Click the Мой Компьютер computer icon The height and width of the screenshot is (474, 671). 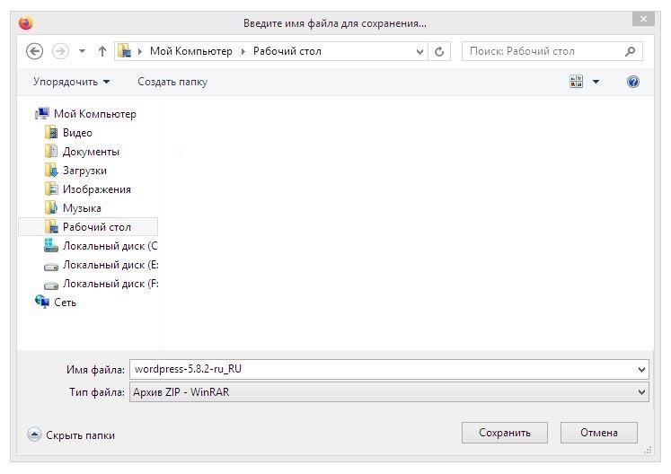[42, 113]
